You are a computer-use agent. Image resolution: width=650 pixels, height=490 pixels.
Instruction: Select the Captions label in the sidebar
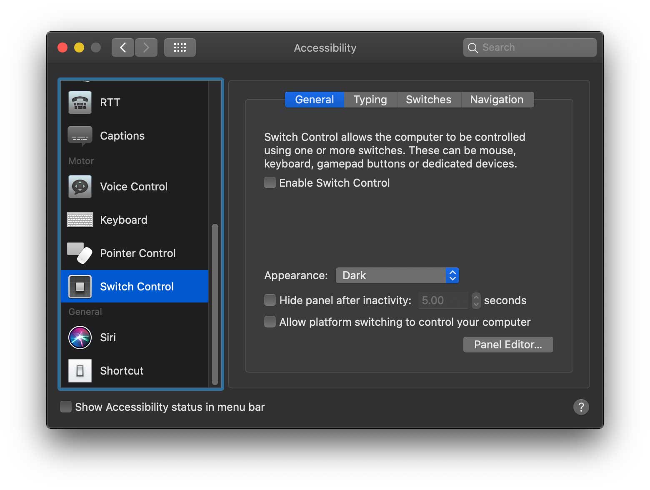(122, 136)
